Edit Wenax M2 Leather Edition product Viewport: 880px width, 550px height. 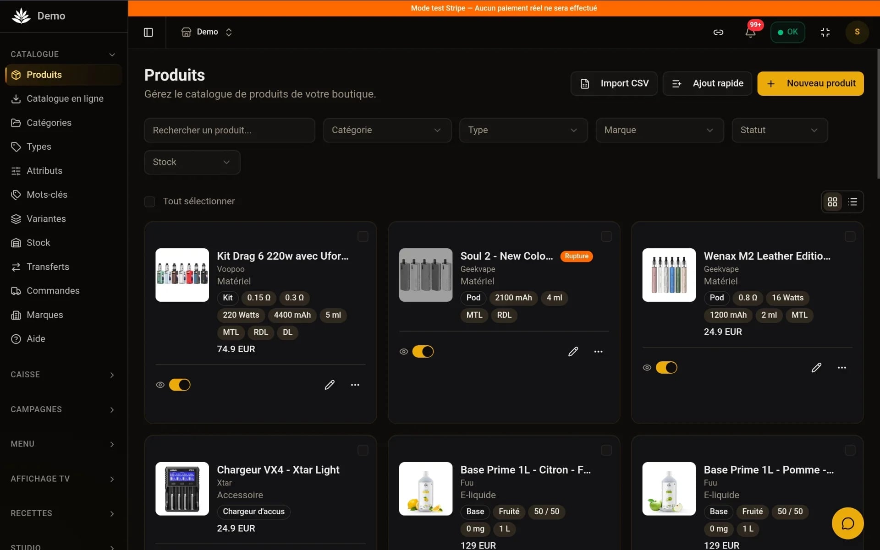(816, 367)
